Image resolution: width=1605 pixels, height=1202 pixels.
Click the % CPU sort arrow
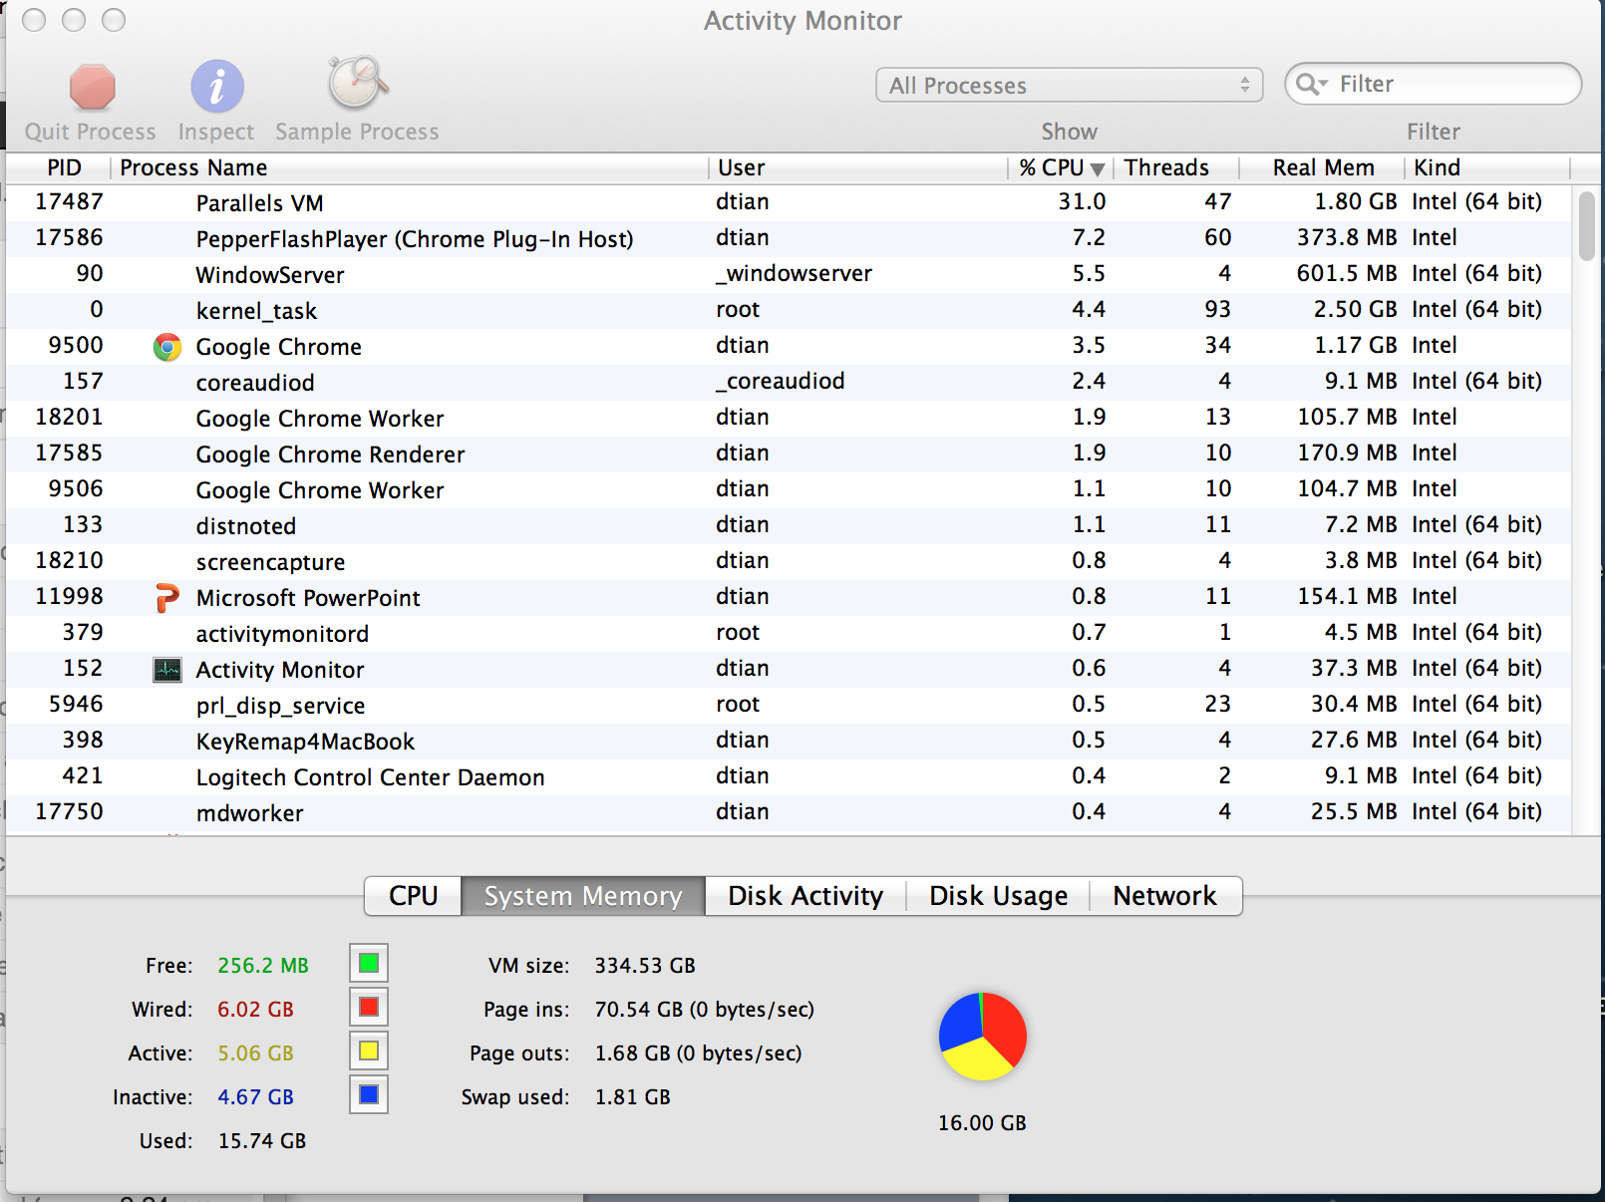point(1098,169)
